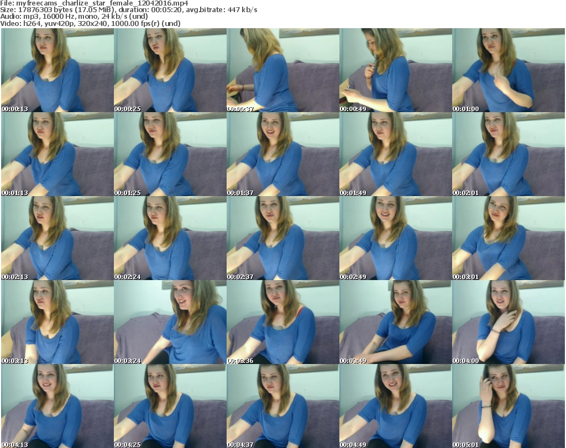Pick the thumbnail stamped 00:04:00
Viewport: 566px width, 448px height.
click(509, 322)
